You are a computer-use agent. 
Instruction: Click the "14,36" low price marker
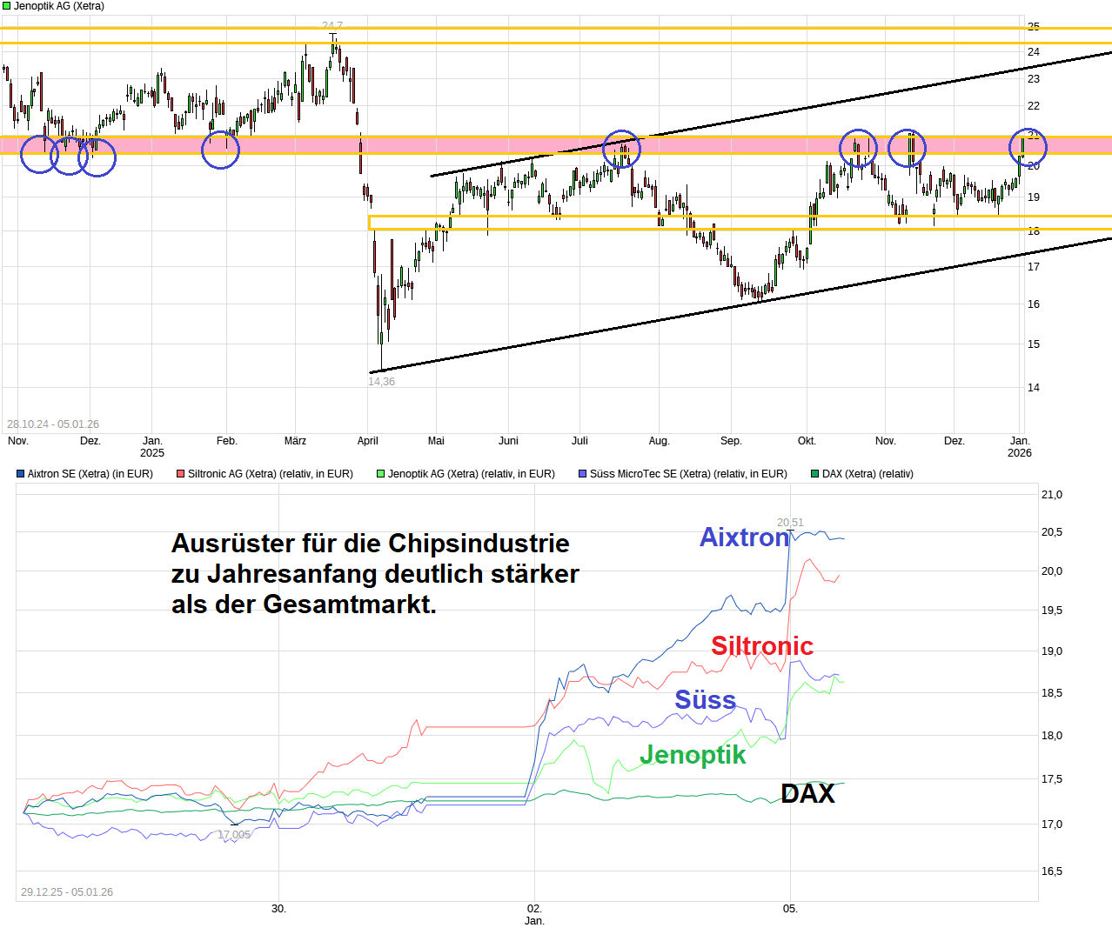pyautogui.click(x=381, y=381)
